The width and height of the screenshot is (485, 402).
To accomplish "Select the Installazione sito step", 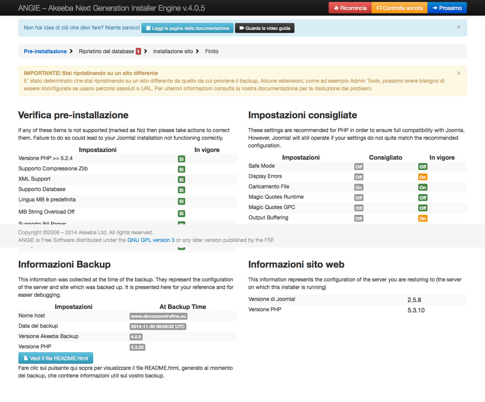I will (x=173, y=51).
